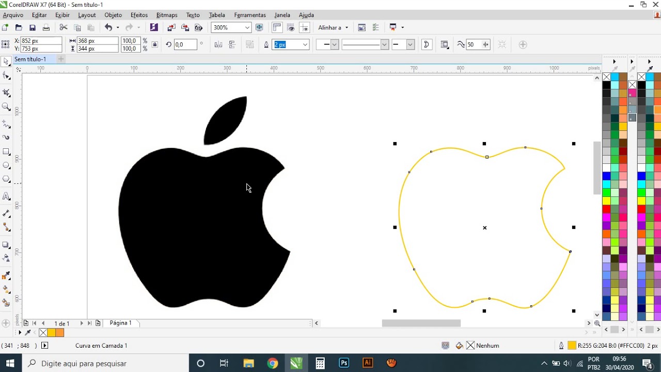Screen dimensions: 661x372
Task: Click the yellow swatch in document palette
Action: click(52, 332)
